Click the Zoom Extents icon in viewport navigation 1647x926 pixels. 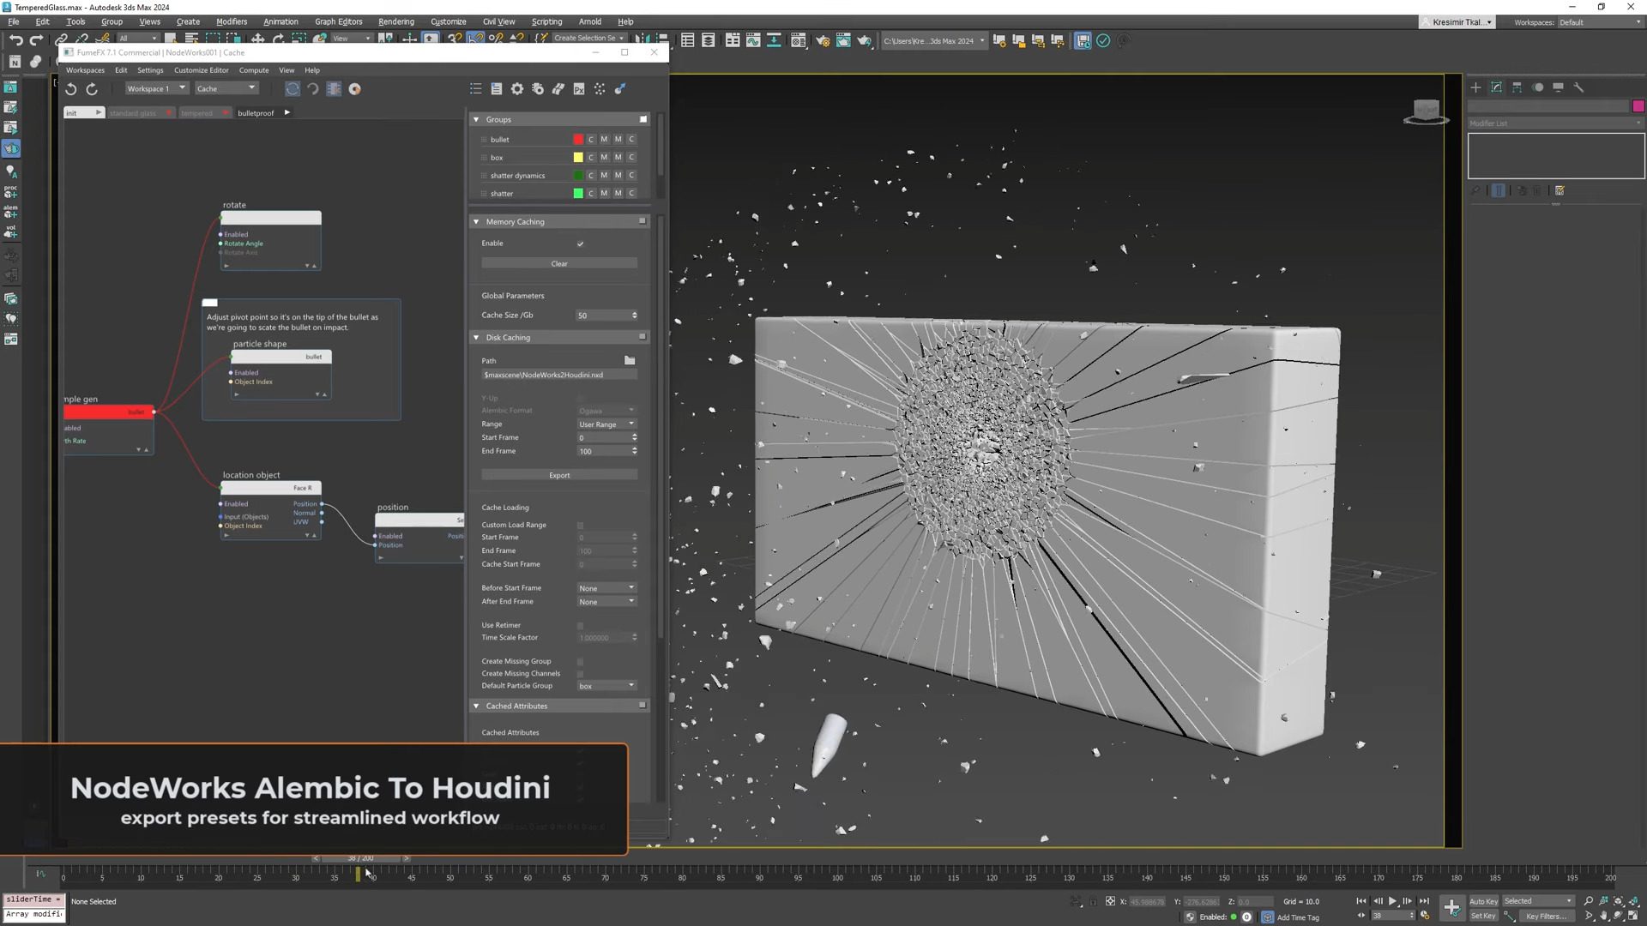(x=1618, y=900)
